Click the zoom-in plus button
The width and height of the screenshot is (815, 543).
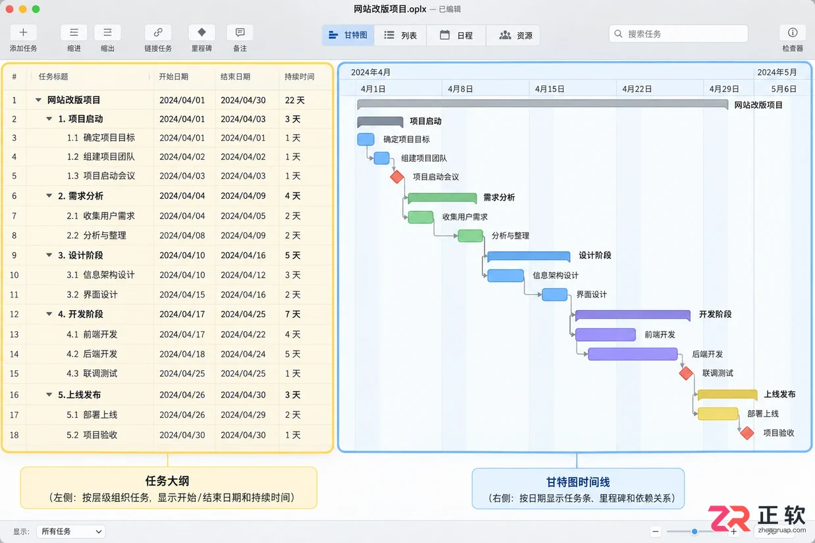click(734, 531)
